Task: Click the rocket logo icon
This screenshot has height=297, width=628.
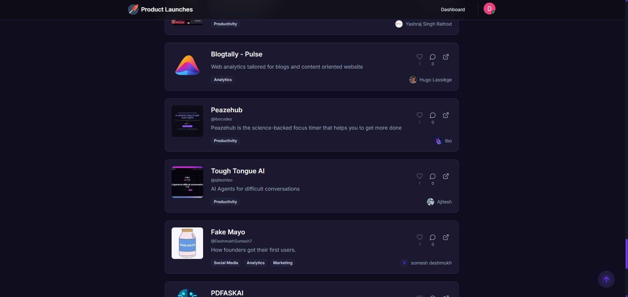Action: (x=133, y=9)
